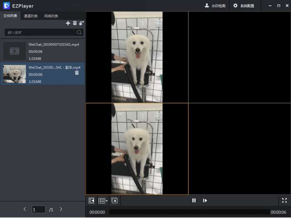Click the add file plus icon
Viewport: 291px width, 218px height.
coord(68,23)
